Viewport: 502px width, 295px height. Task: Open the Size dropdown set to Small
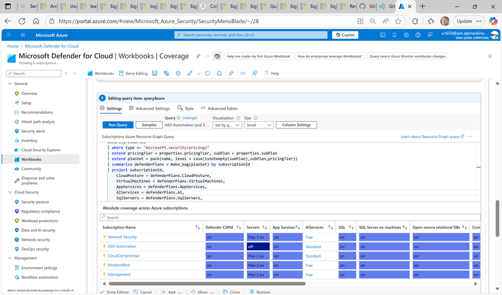pos(259,125)
